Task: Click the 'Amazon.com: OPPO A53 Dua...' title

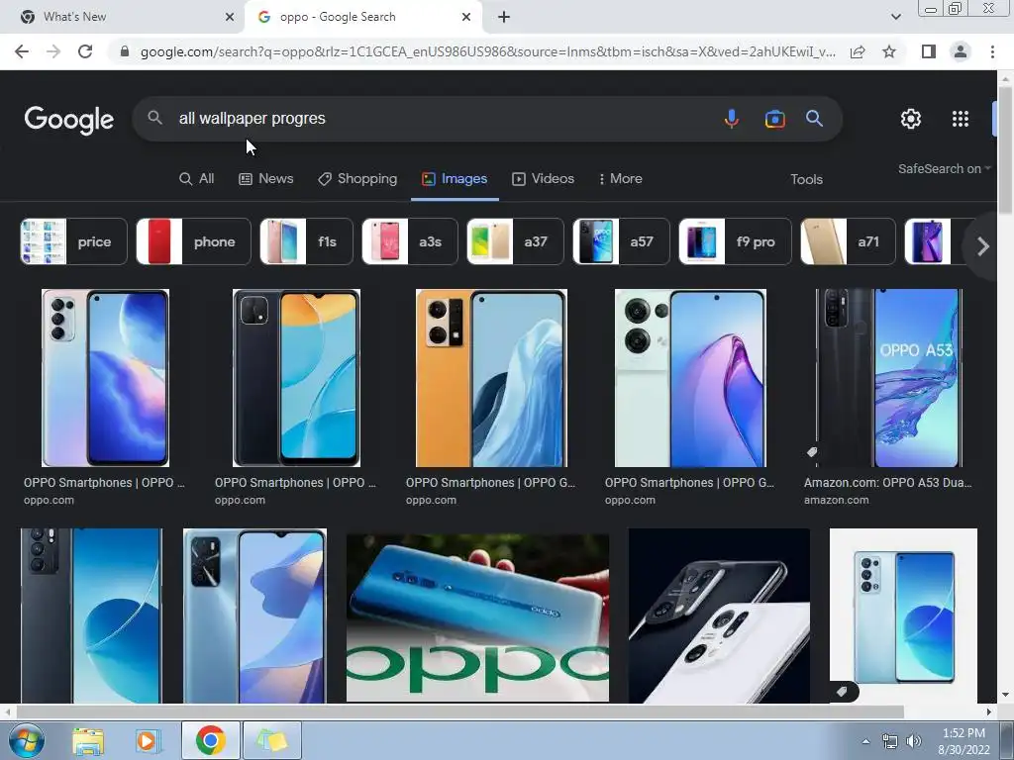Action: pos(887,483)
